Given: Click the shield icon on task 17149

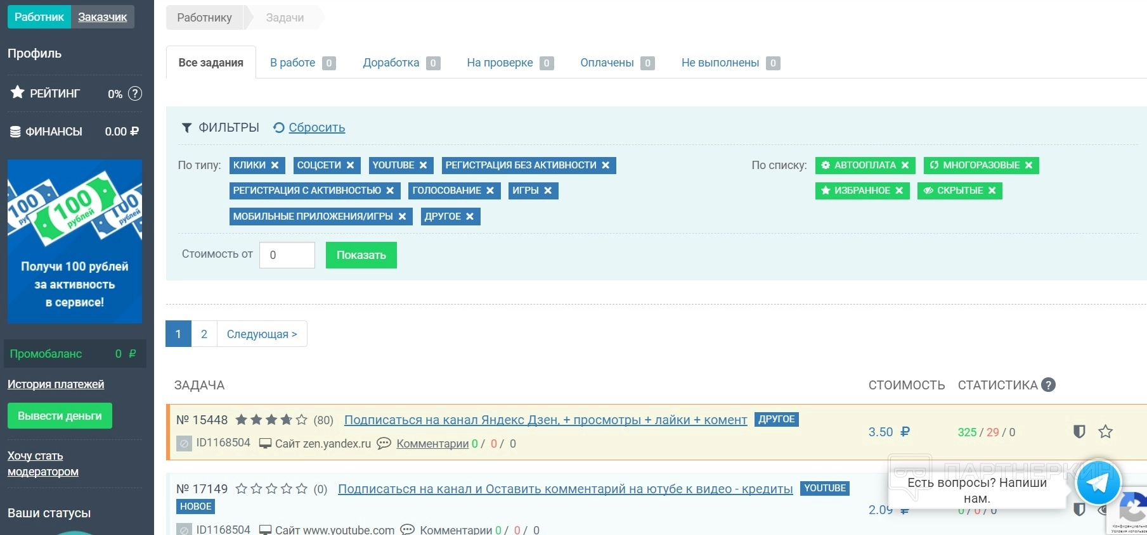Looking at the screenshot, I should tap(1079, 510).
